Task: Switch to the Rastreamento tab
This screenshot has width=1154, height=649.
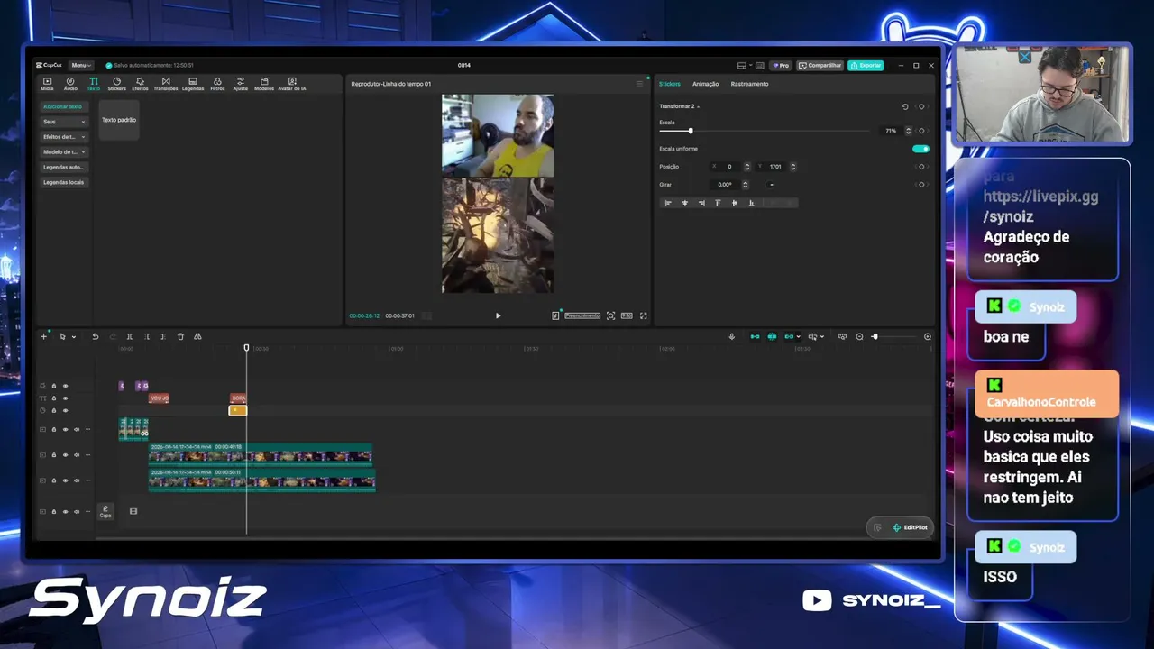Action: [749, 84]
